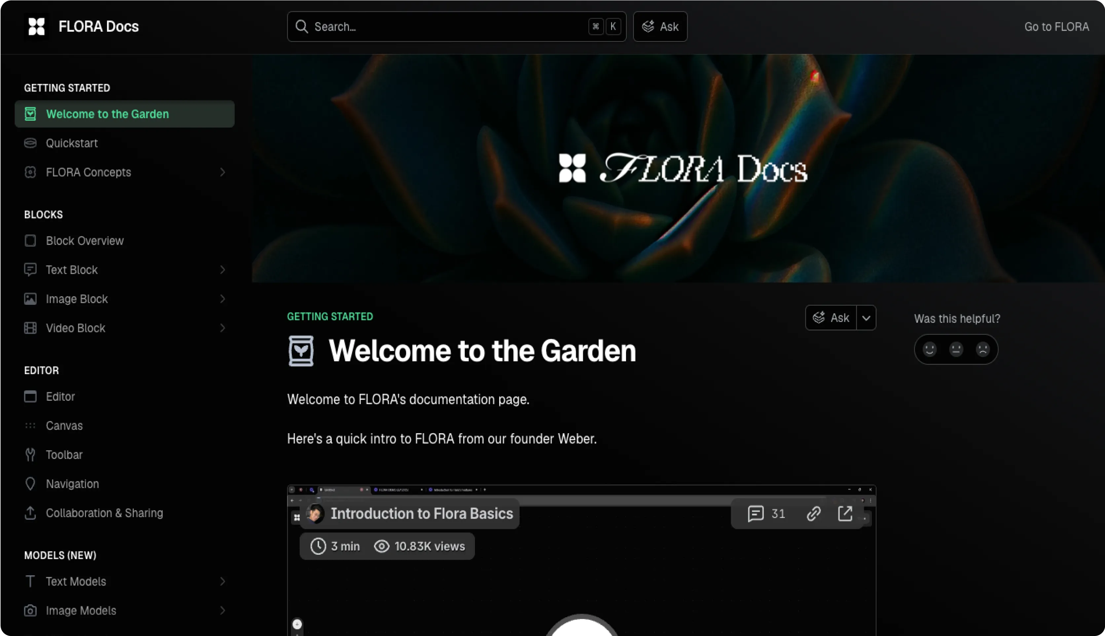
Task: Click the sad face feedback icon
Action: tap(983, 349)
